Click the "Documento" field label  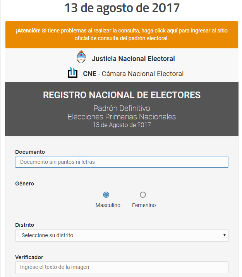(30, 152)
